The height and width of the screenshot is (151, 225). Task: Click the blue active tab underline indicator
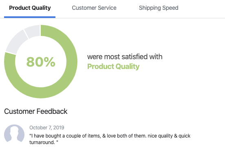tap(30, 17)
